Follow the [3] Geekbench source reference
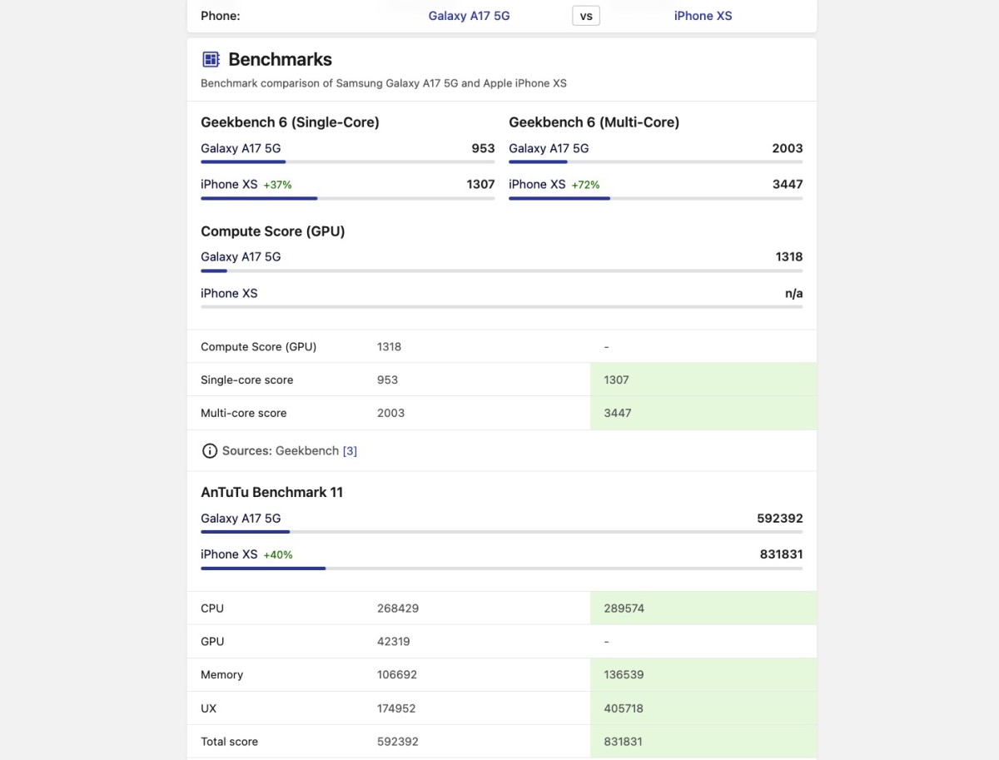This screenshot has width=999, height=760. coord(350,450)
